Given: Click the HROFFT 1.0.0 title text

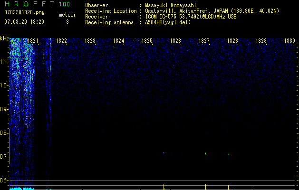Looking at the screenshot, I should click(37, 4).
